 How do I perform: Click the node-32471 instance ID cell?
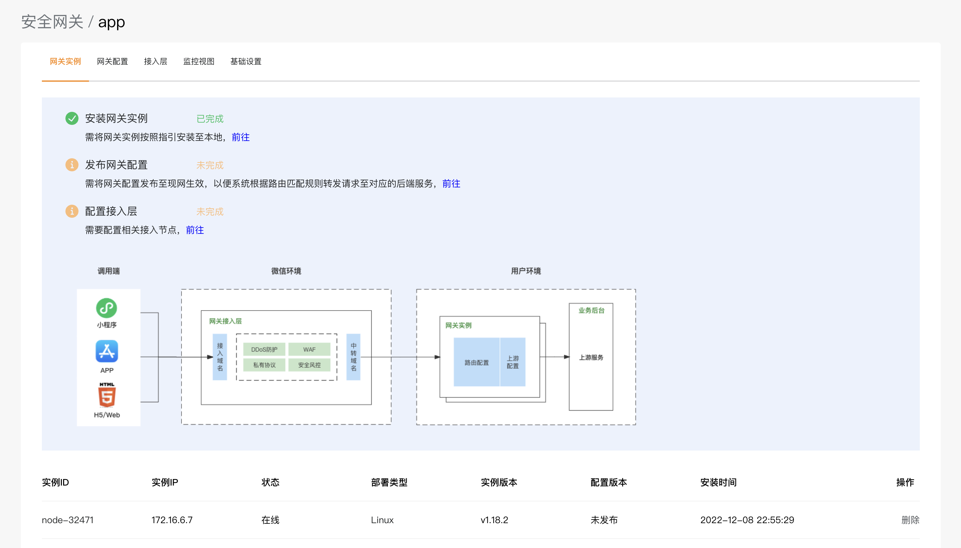[67, 520]
